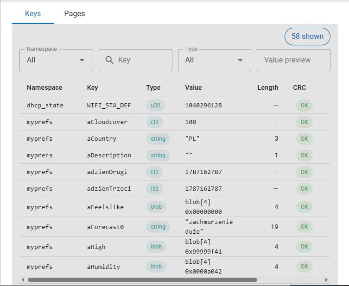Click the Type column header

[153, 87]
